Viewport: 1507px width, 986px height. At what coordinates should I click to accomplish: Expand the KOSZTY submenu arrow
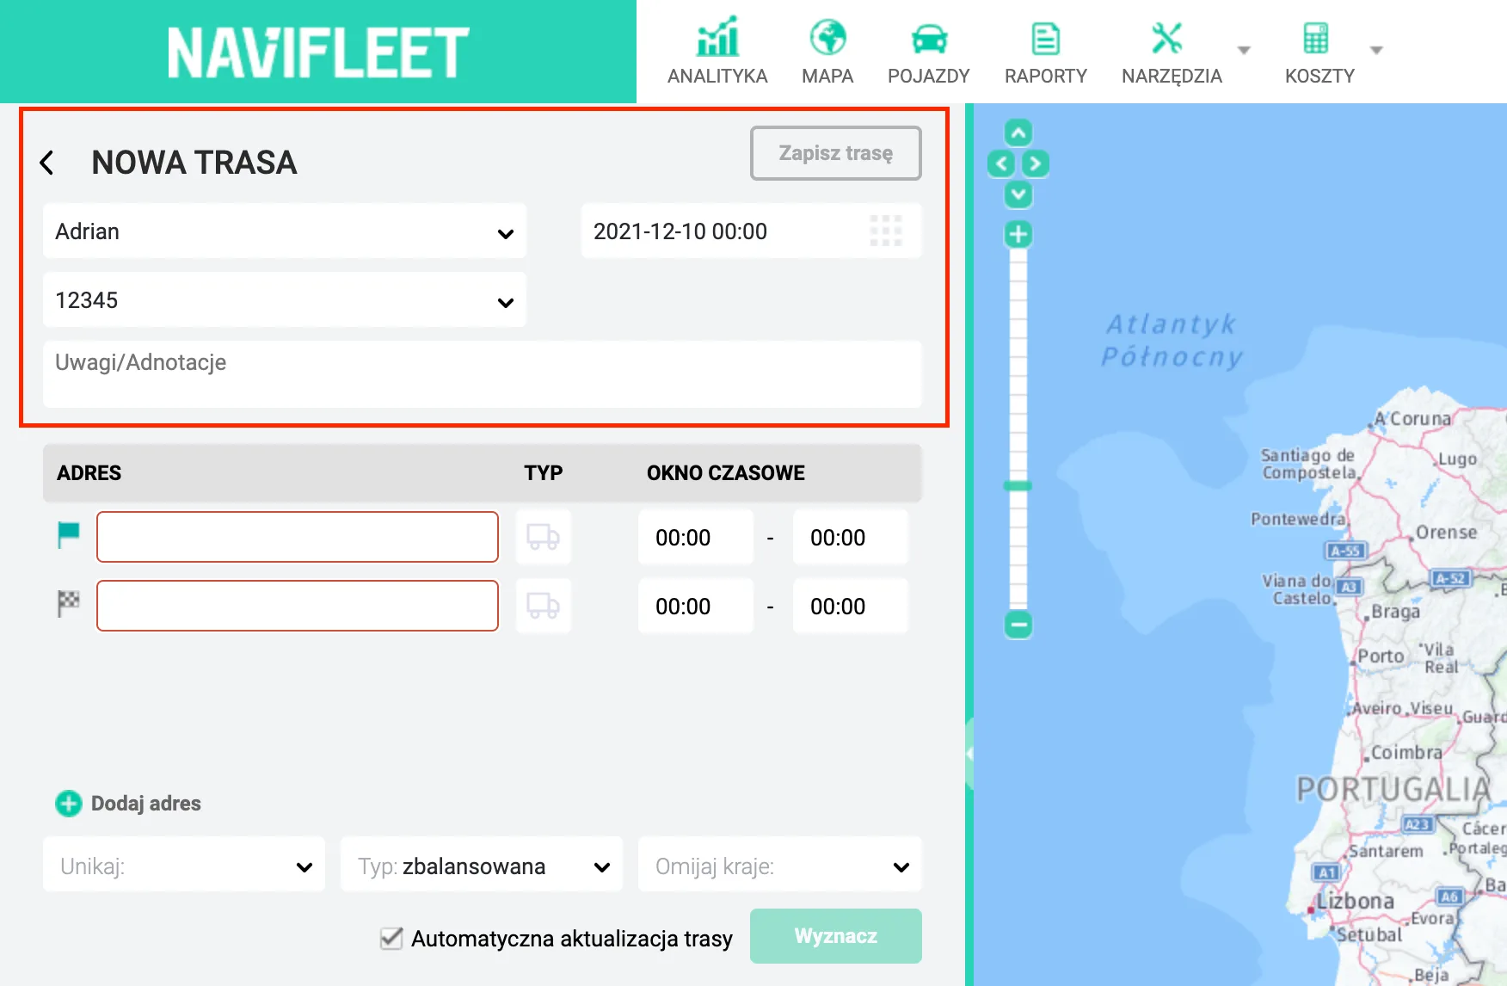coord(1376,50)
